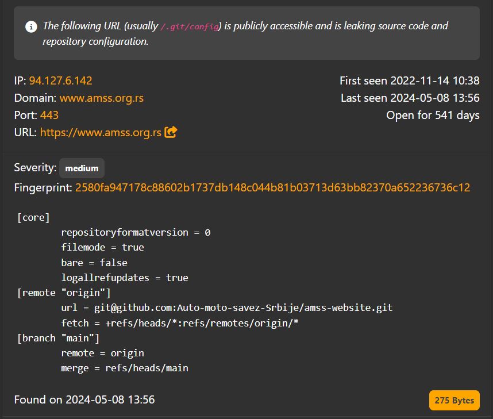Viewport: 493px width, 419px height.
Task: Click the /.git/config code snippet
Action: pos(190,27)
